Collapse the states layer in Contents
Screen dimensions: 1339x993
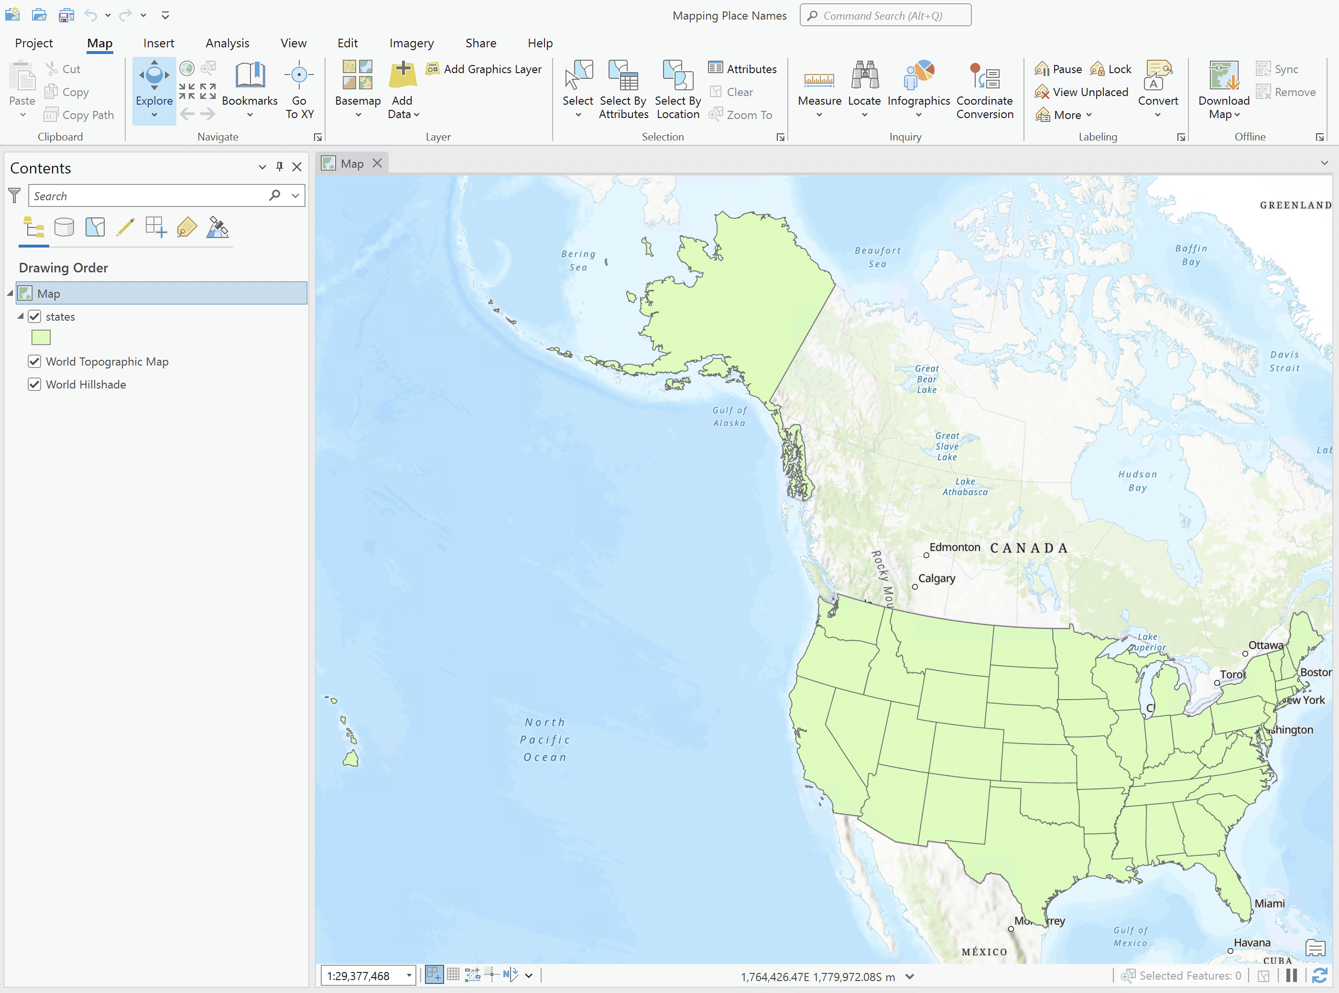22,316
